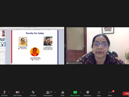Open the Participants panel
The image size is (129, 97).
(x=48, y=93)
